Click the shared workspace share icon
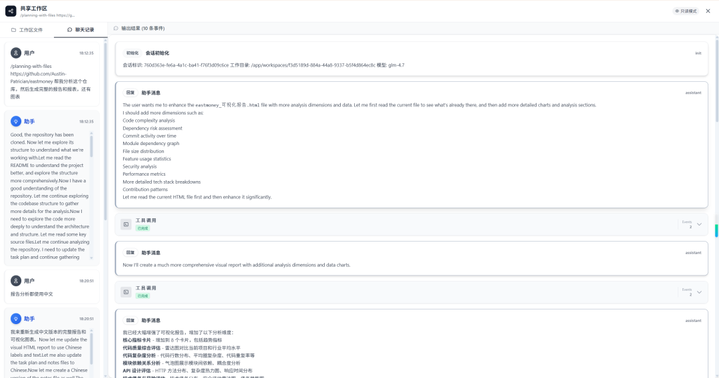 point(11,11)
